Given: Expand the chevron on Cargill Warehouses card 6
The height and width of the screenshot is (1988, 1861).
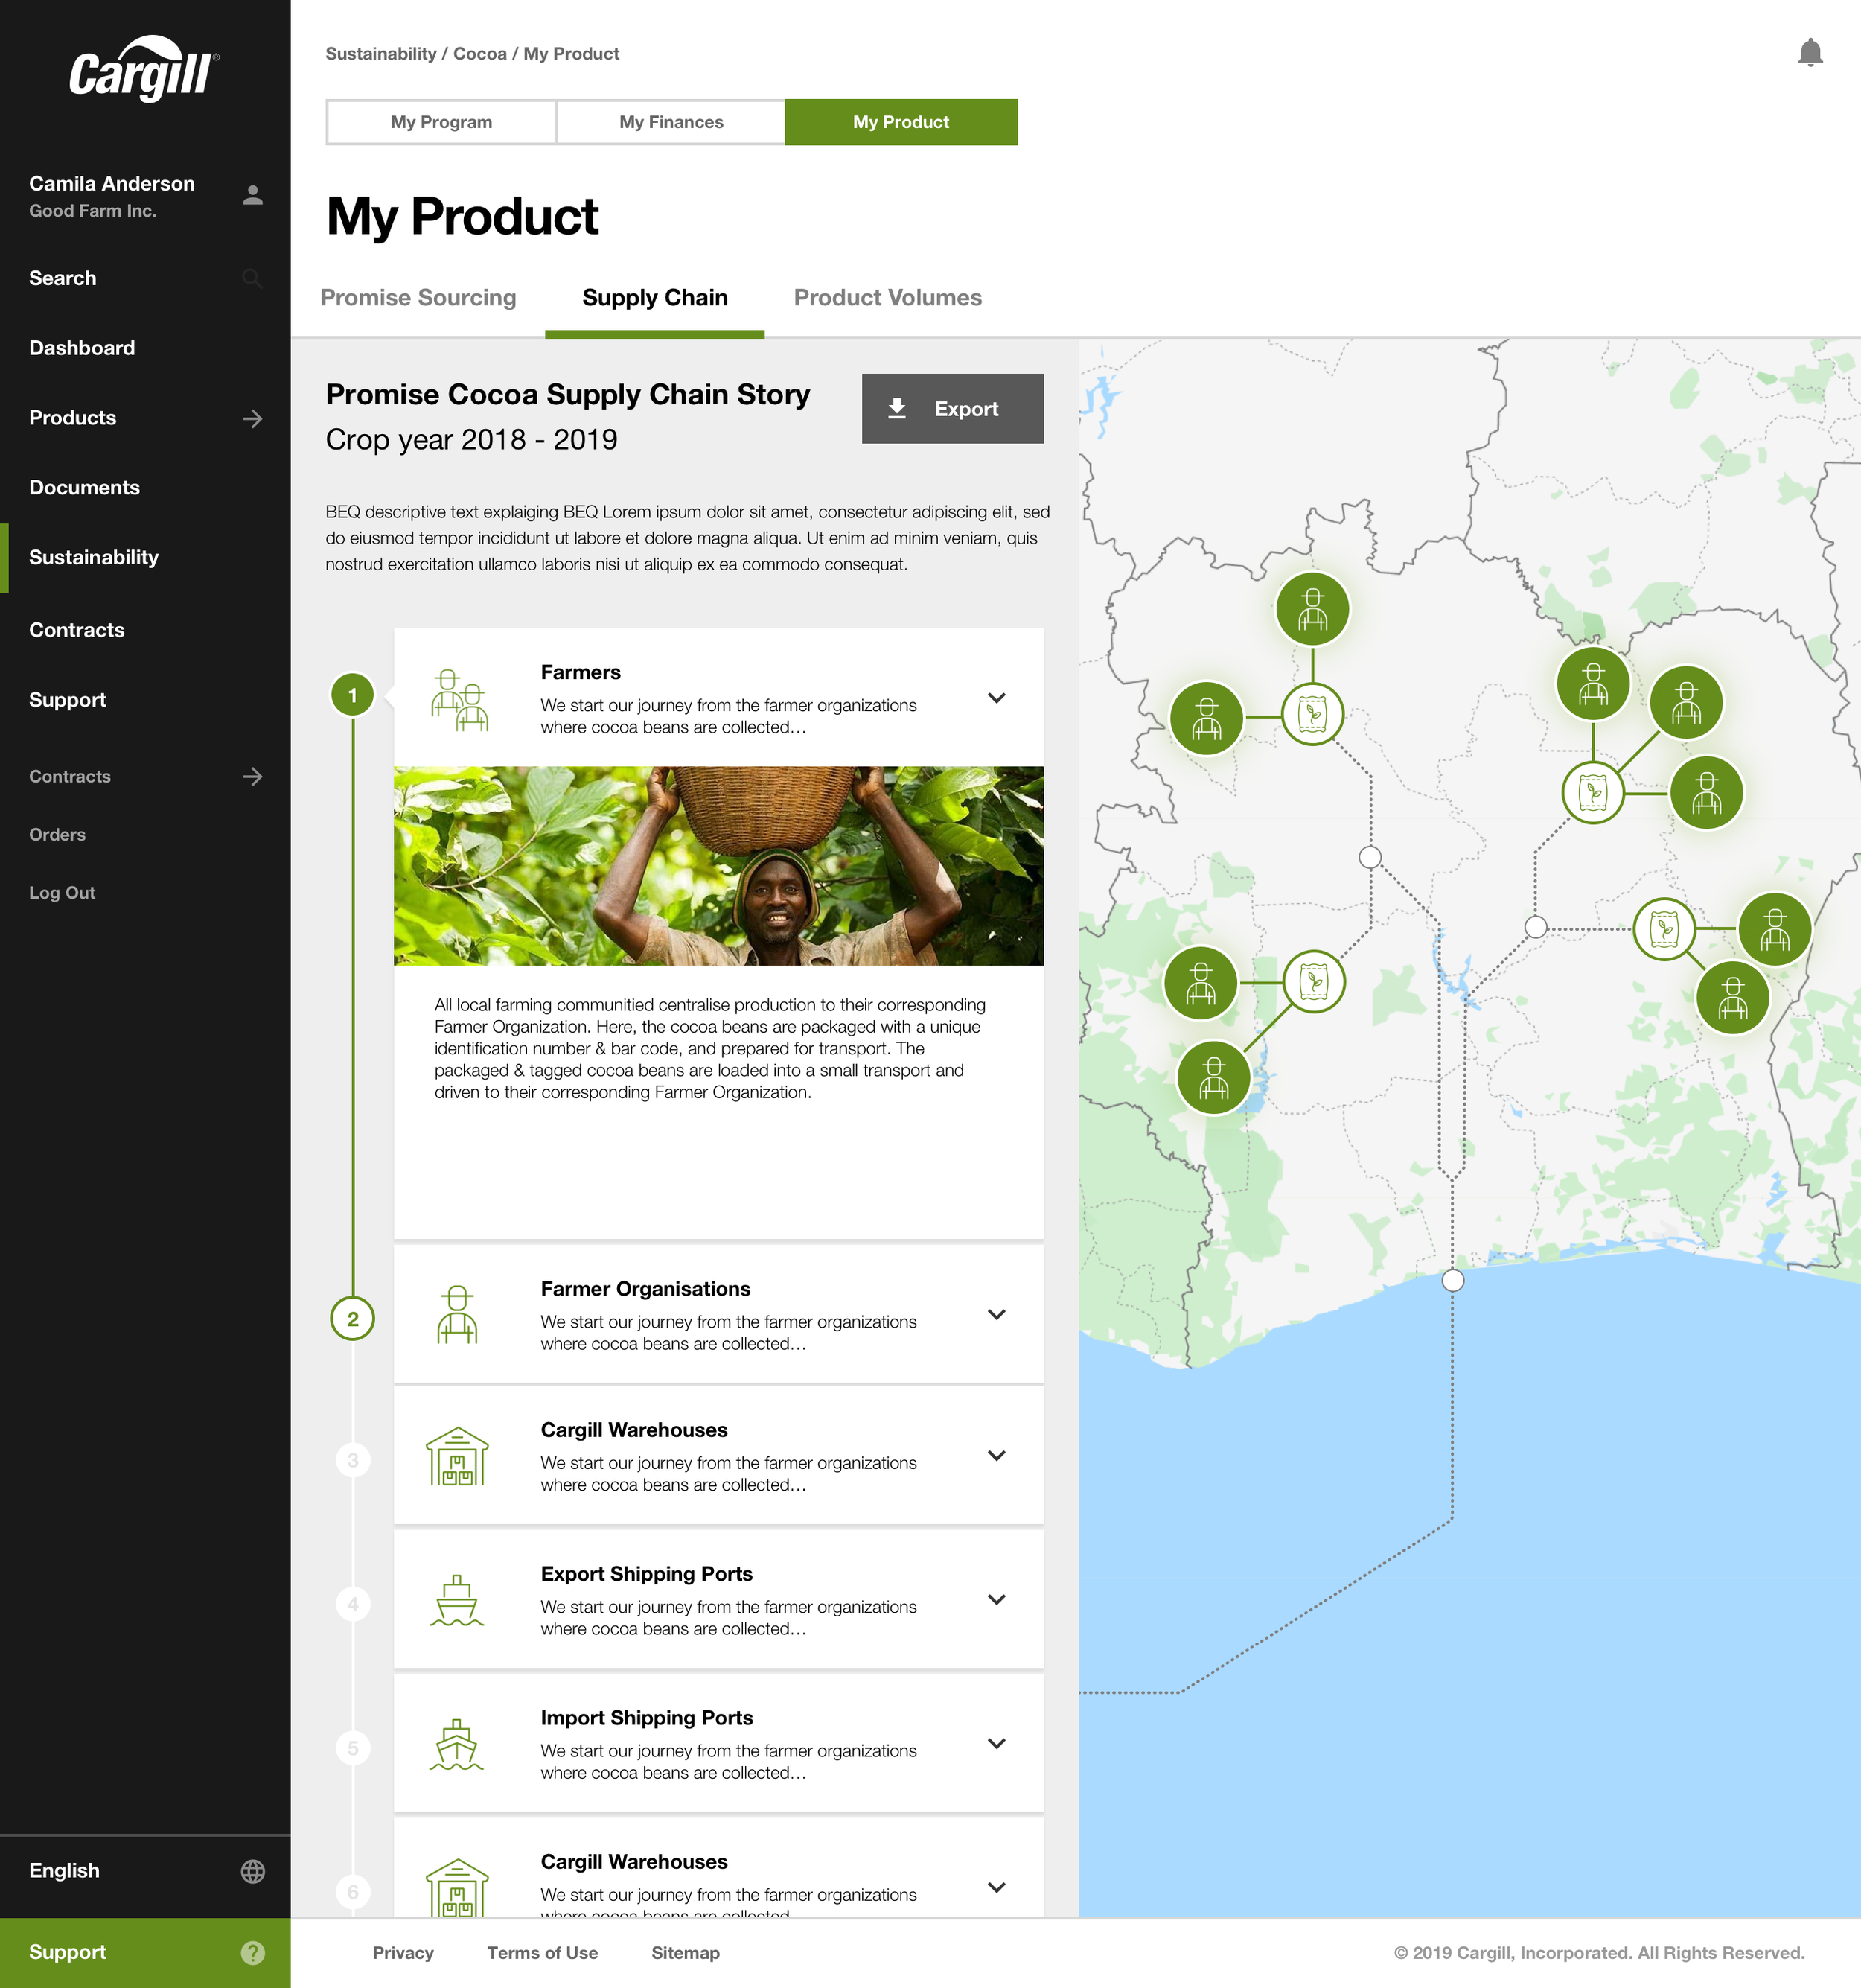Looking at the screenshot, I should (x=996, y=1887).
